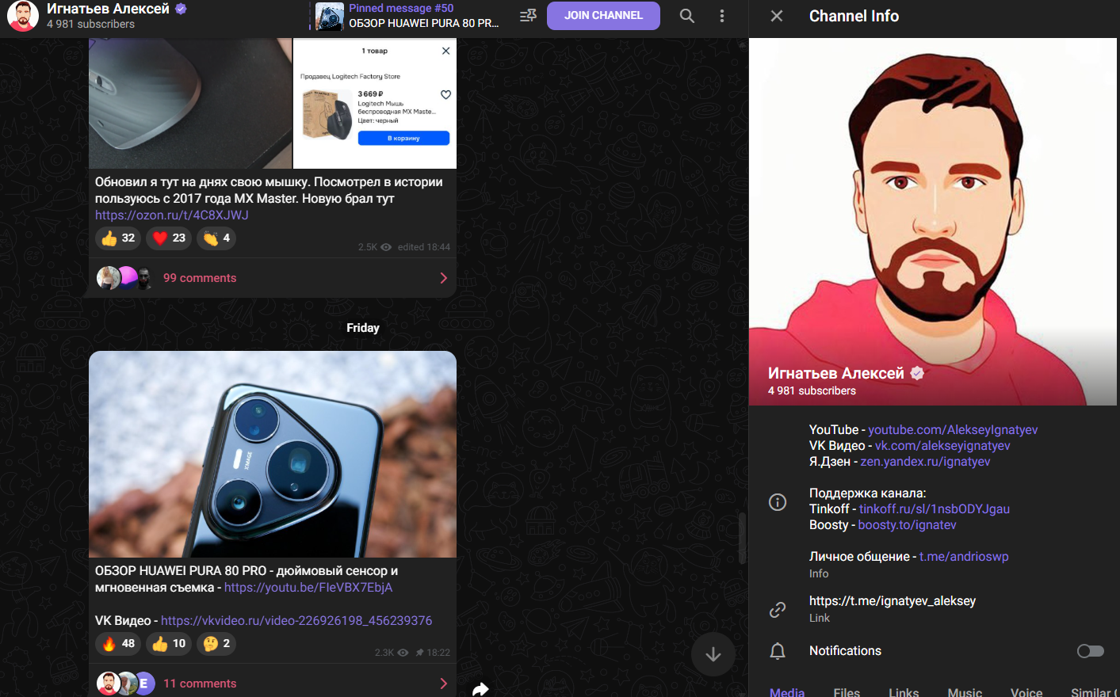Open the youtube.com/AlekseyIgnatyev link
The width and height of the screenshot is (1120, 697).
point(953,430)
